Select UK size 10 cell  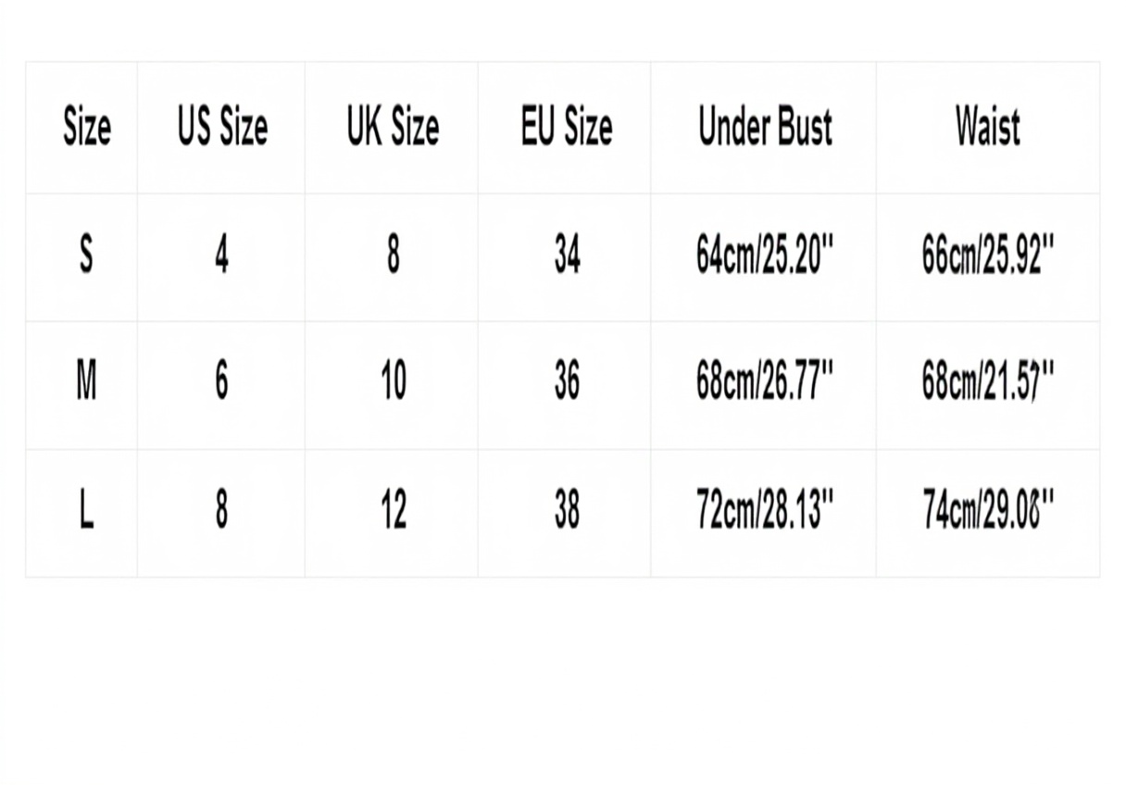[394, 381]
